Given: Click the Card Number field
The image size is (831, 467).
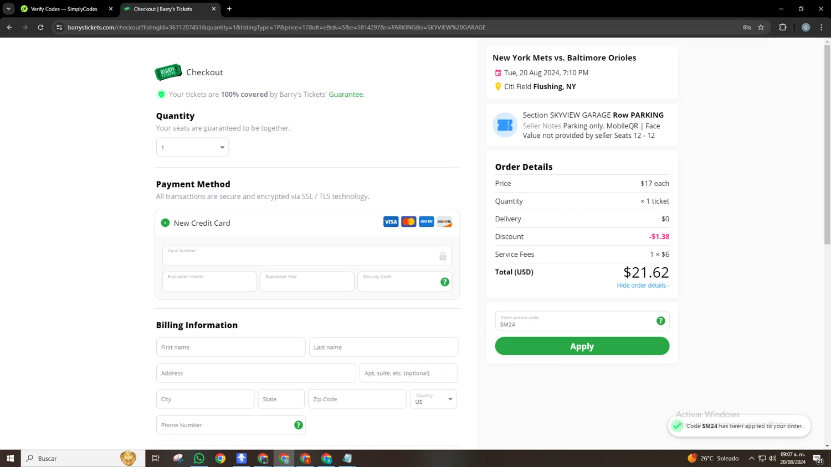Looking at the screenshot, I should pos(307,256).
